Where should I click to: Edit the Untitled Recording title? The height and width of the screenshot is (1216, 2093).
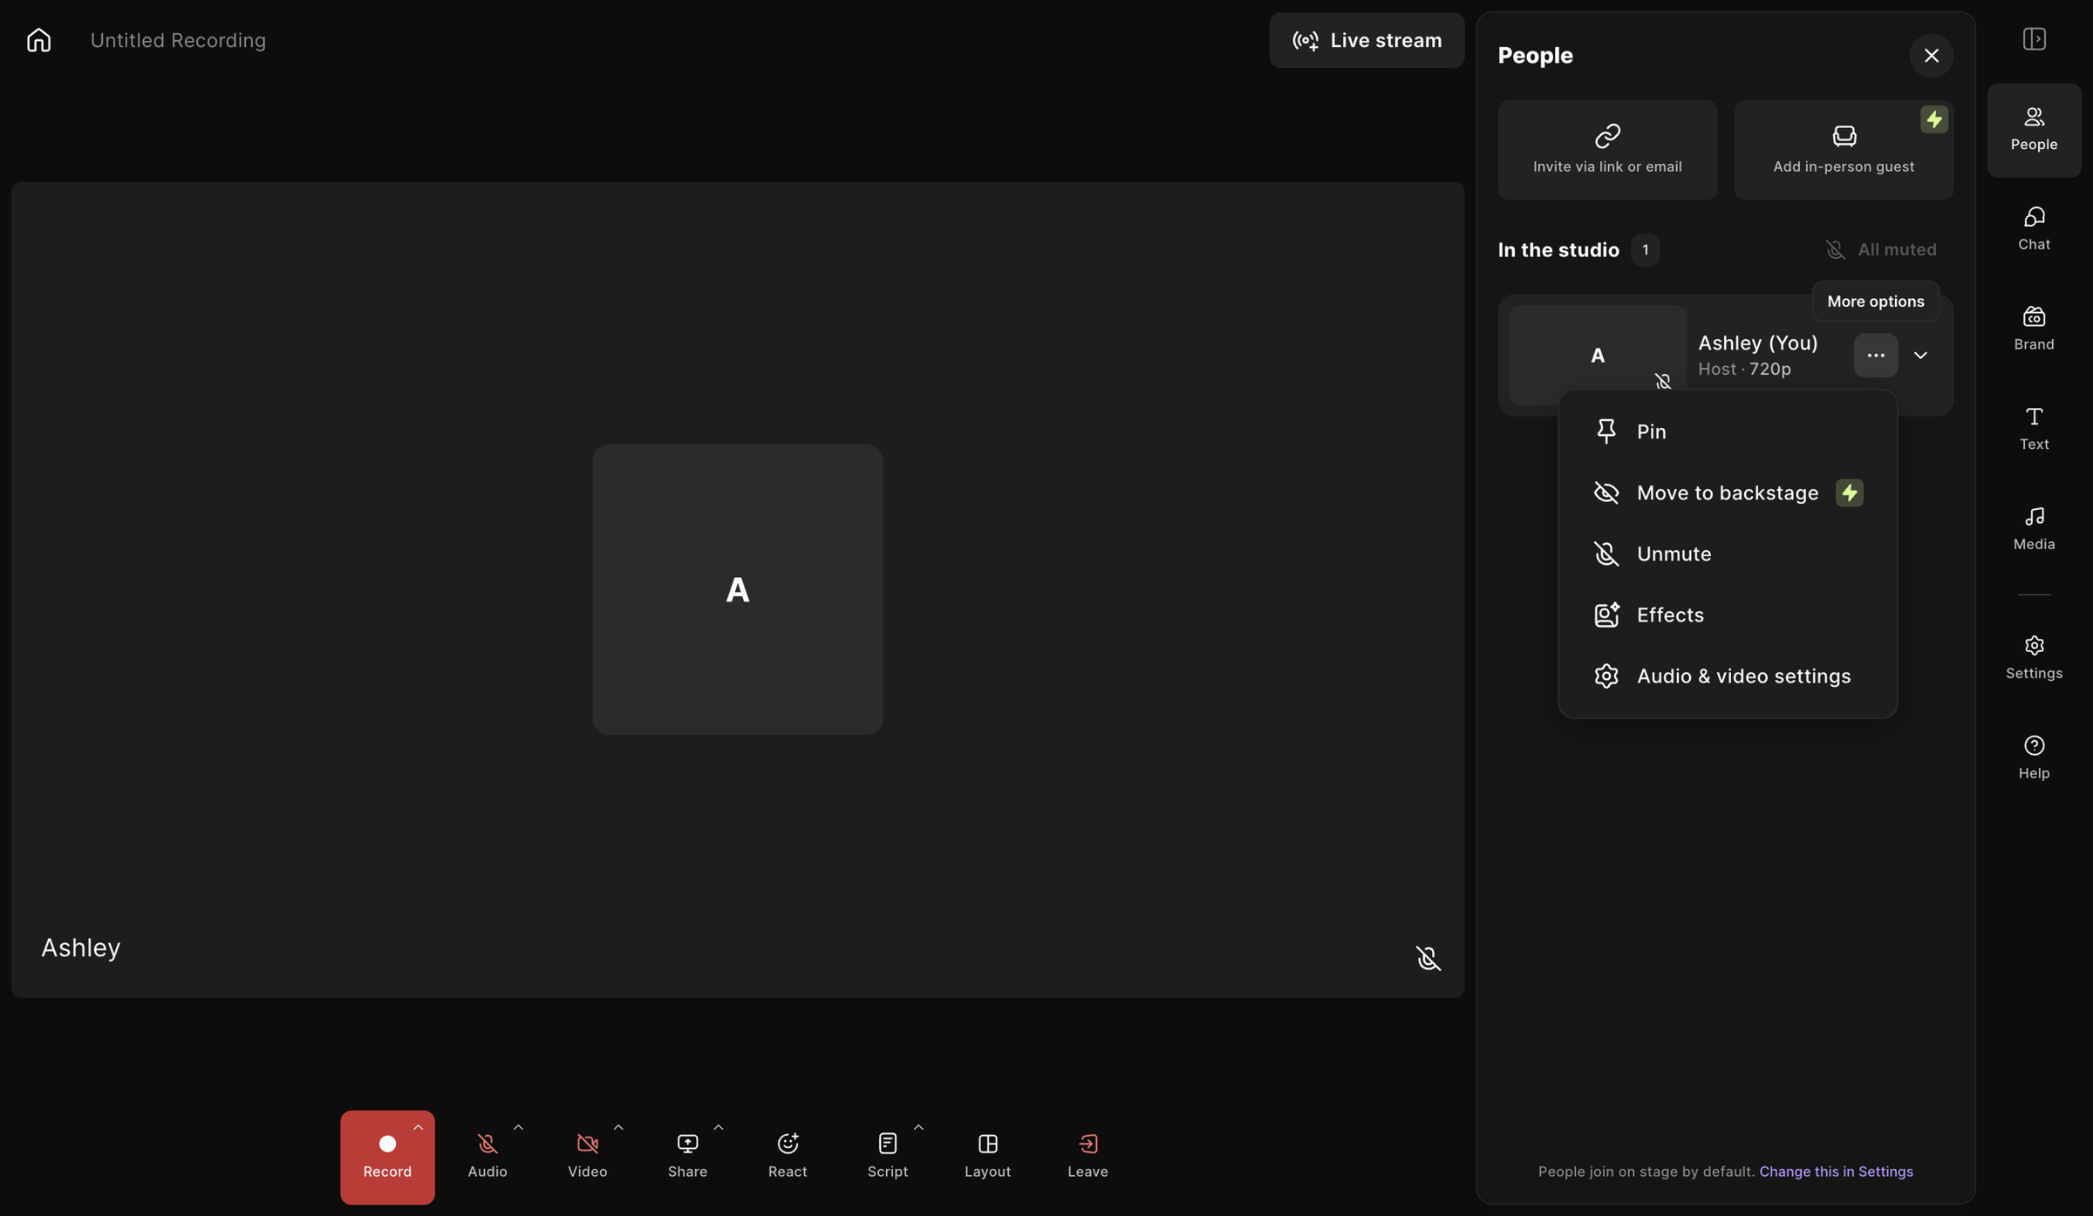pyautogui.click(x=178, y=40)
